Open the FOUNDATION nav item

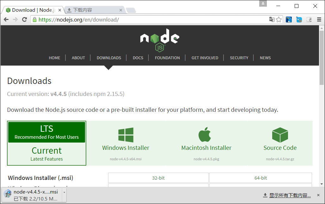[x=167, y=58]
